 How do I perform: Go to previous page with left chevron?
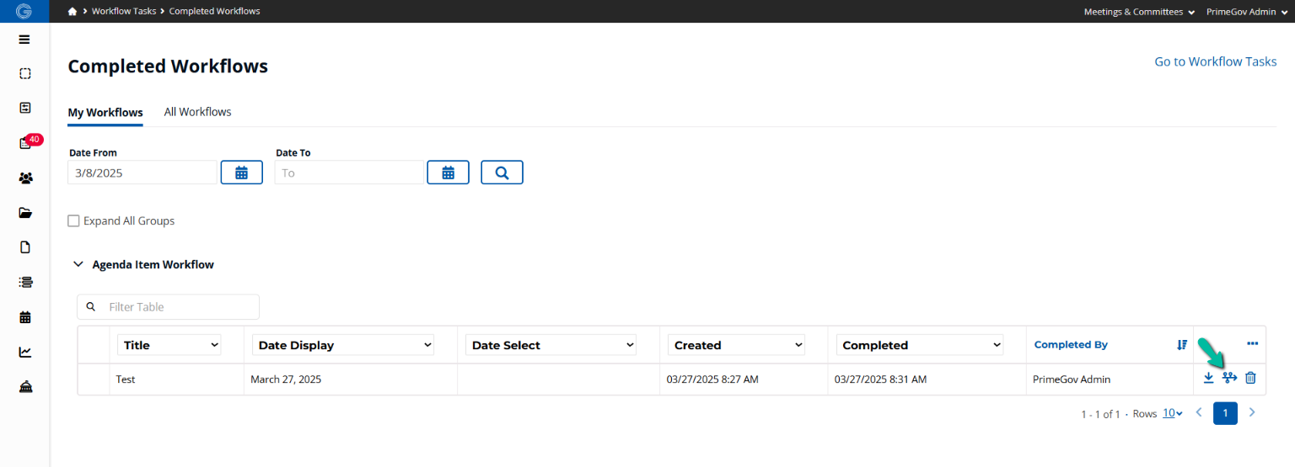point(1198,413)
